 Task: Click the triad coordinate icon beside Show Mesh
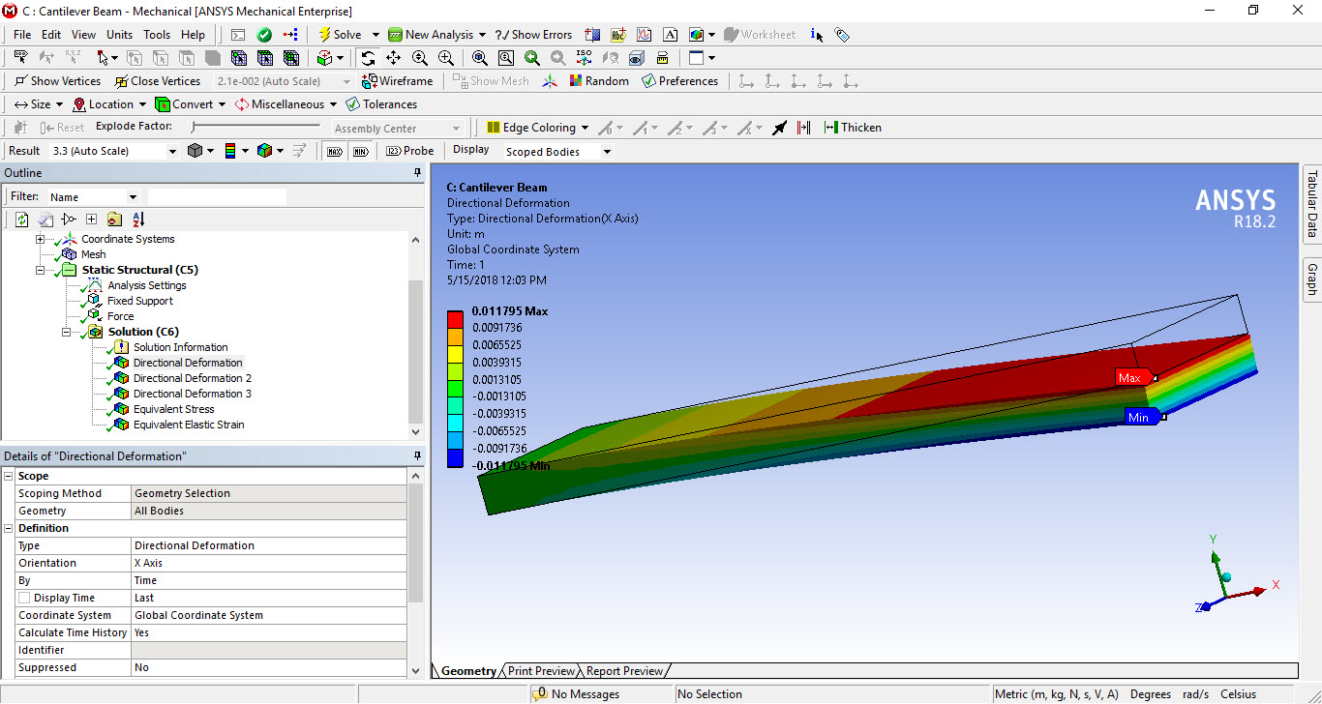[550, 81]
